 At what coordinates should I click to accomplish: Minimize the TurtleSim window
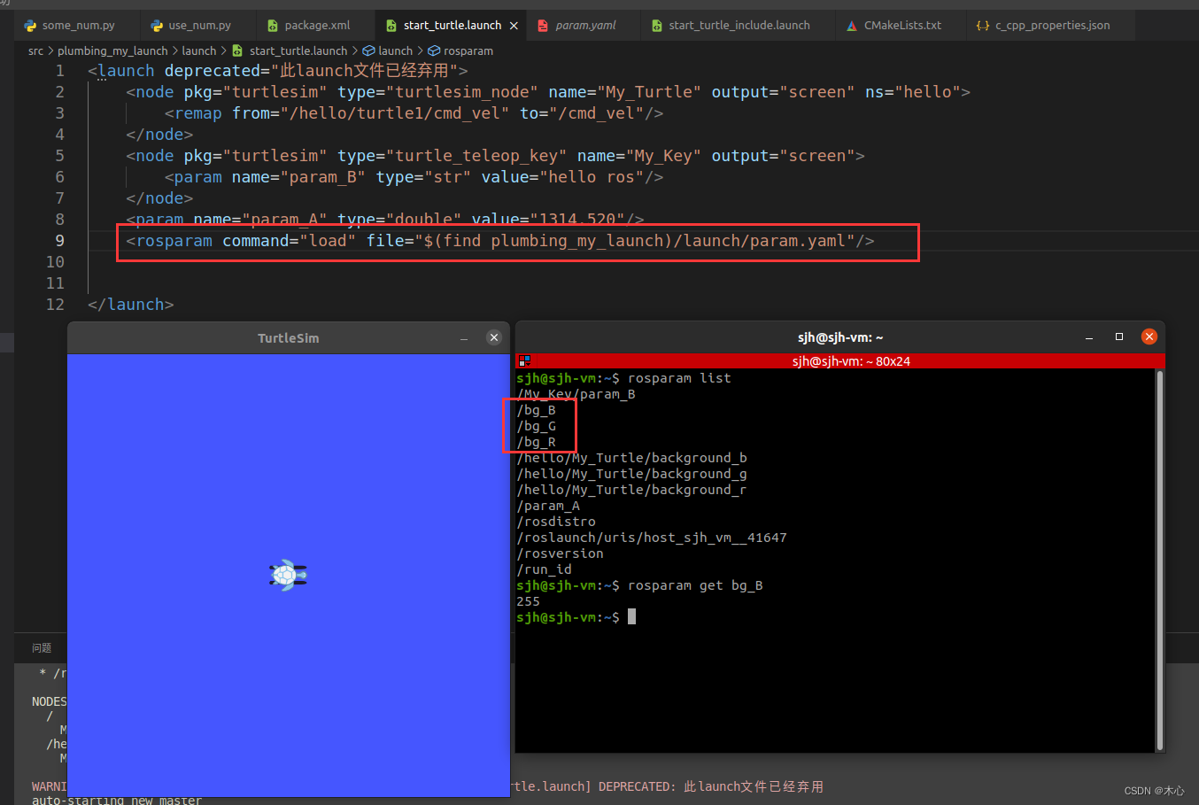pyautogui.click(x=464, y=338)
